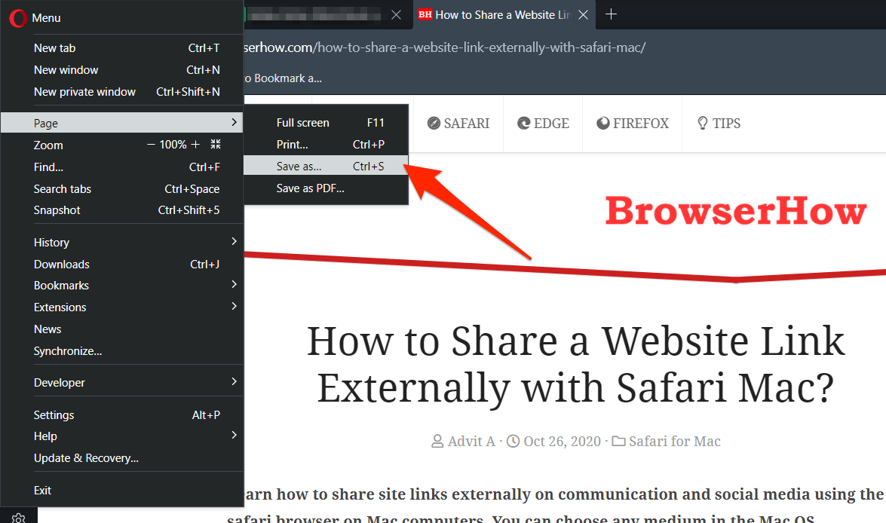This screenshot has height=523, width=886.
Task: Open a new tab with the plus icon
Action: pyautogui.click(x=611, y=14)
